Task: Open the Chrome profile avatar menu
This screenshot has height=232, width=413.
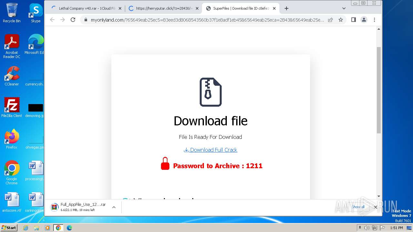Action: [x=364, y=20]
